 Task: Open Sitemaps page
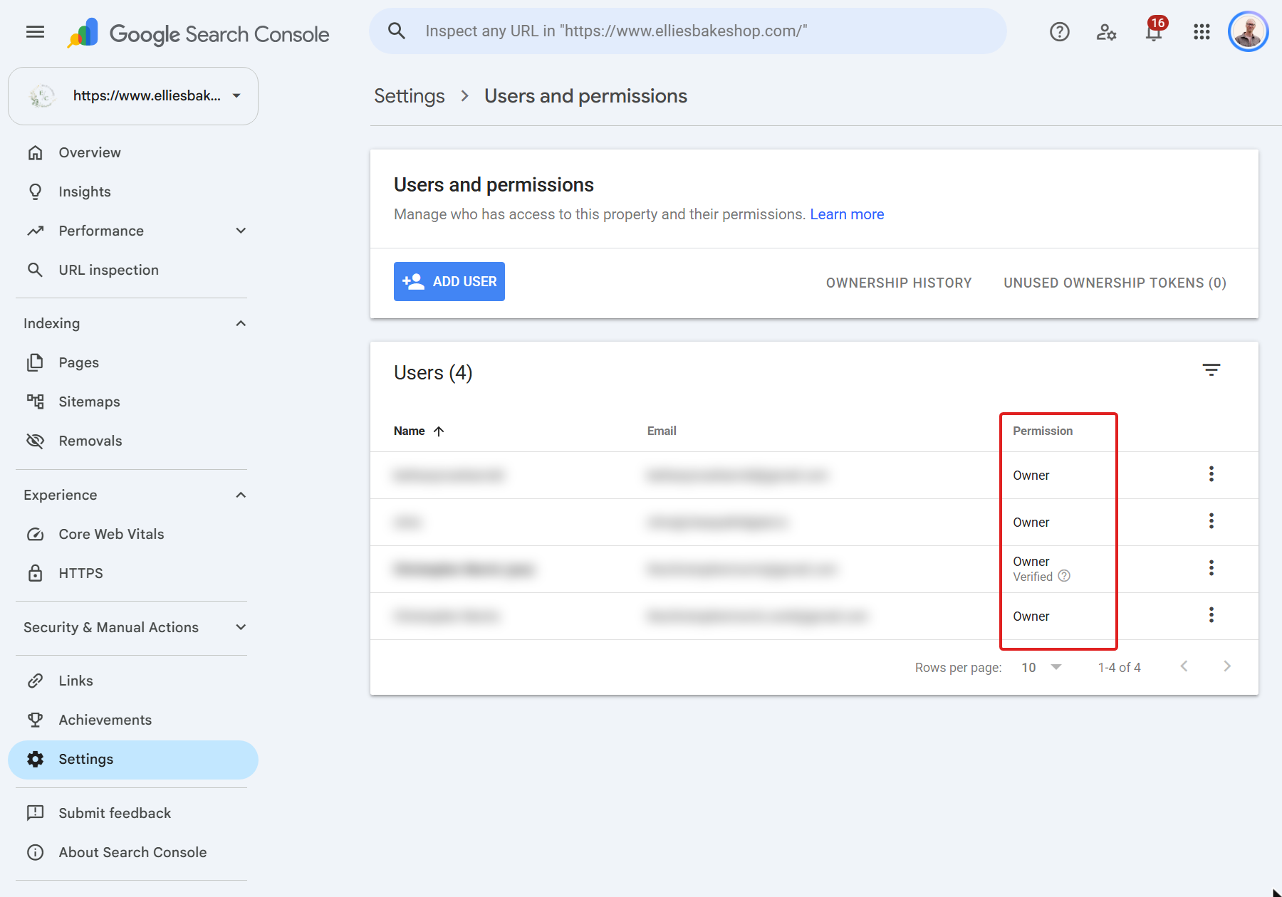point(133,402)
